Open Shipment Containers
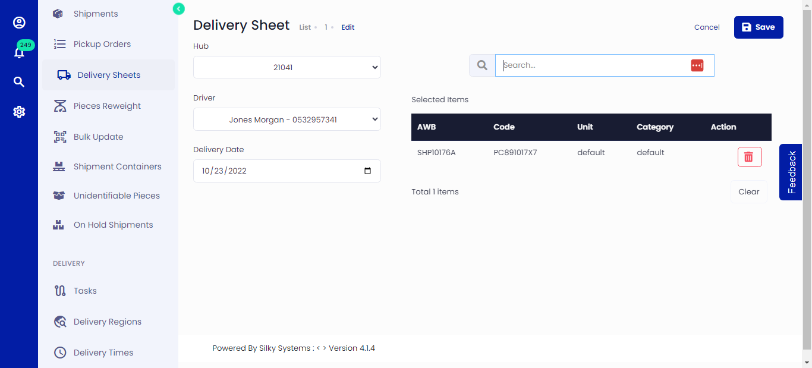The height and width of the screenshot is (368, 812). [59, 166]
